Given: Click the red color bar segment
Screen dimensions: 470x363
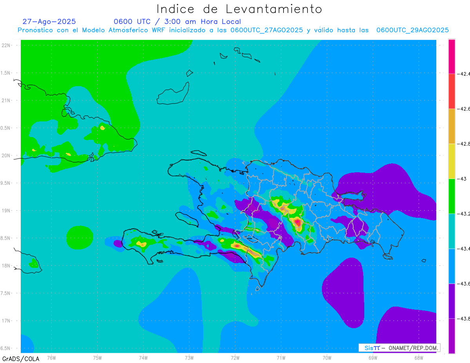Looking at the screenshot, I should (x=452, y=91).
